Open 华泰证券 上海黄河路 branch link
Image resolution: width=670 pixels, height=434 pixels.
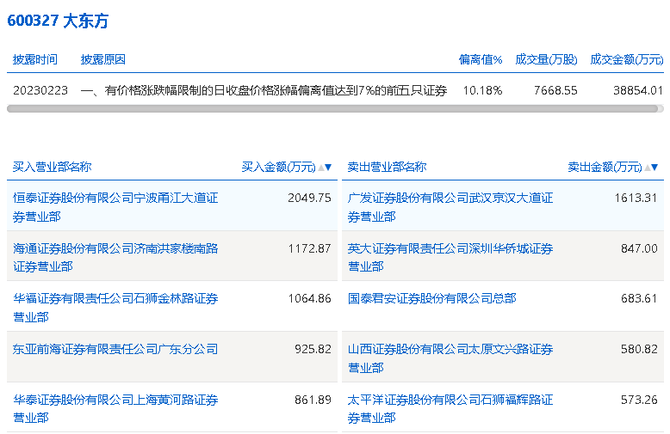click(x=115, y=408)
